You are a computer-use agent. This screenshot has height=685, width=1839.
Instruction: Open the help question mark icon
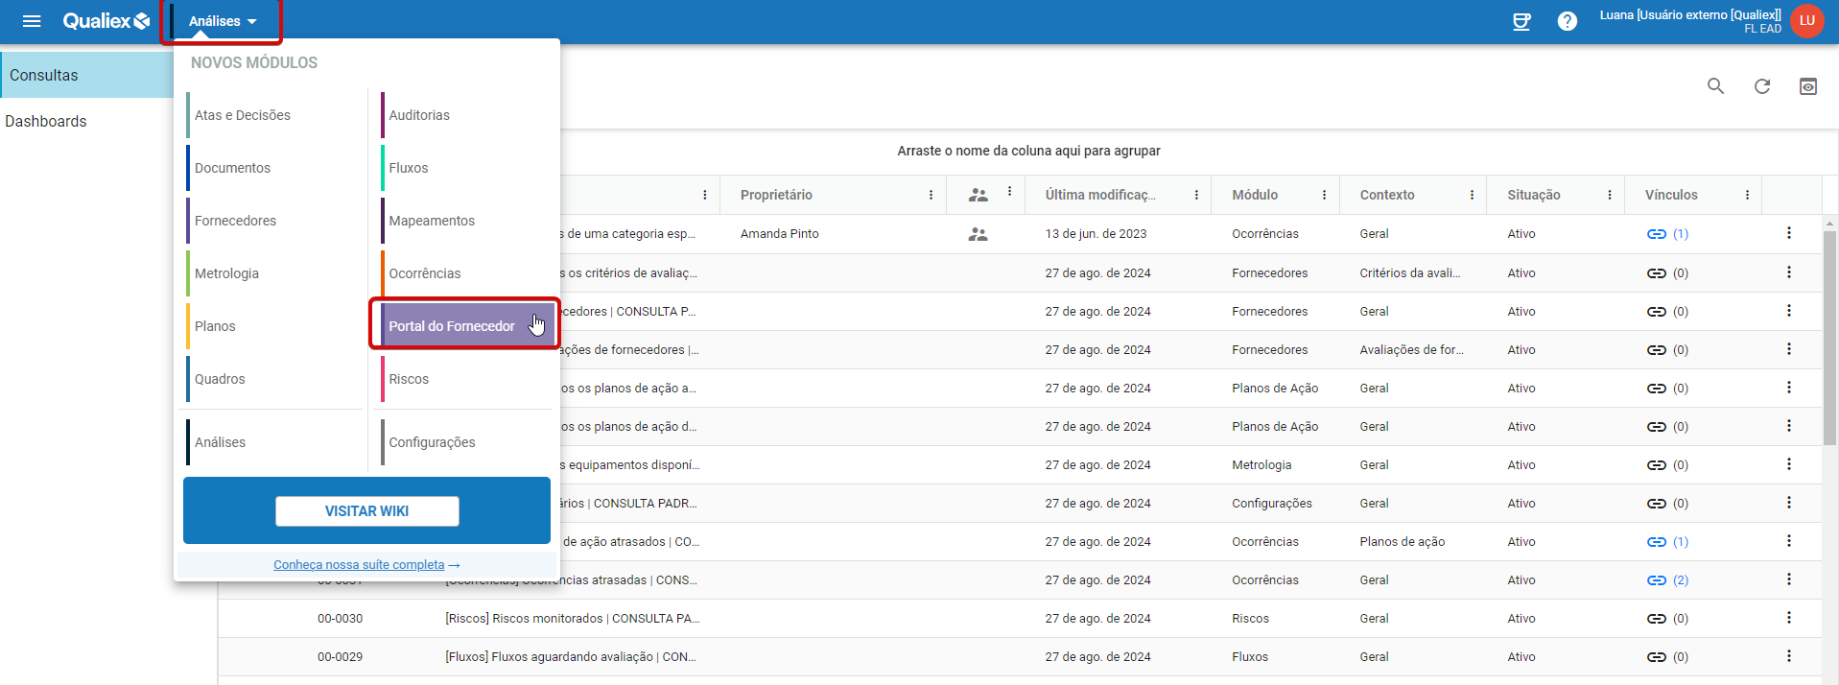tap(1568, 21)
